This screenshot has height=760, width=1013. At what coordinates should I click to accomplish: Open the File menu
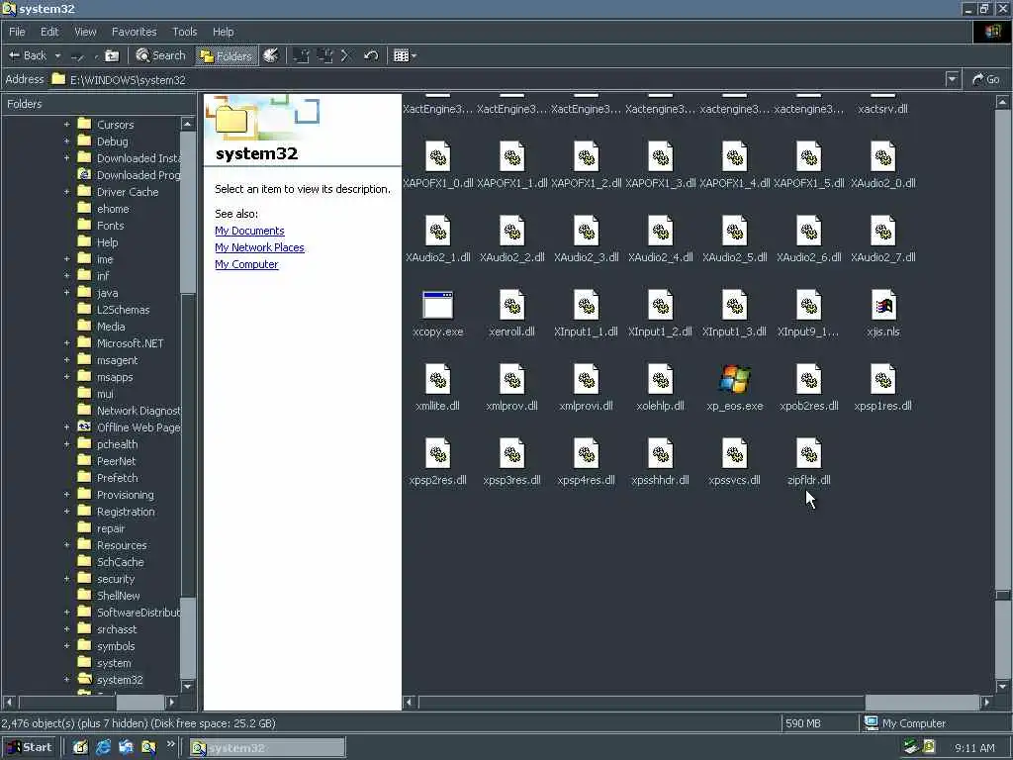pyautogui.click(x=18, y=32)
